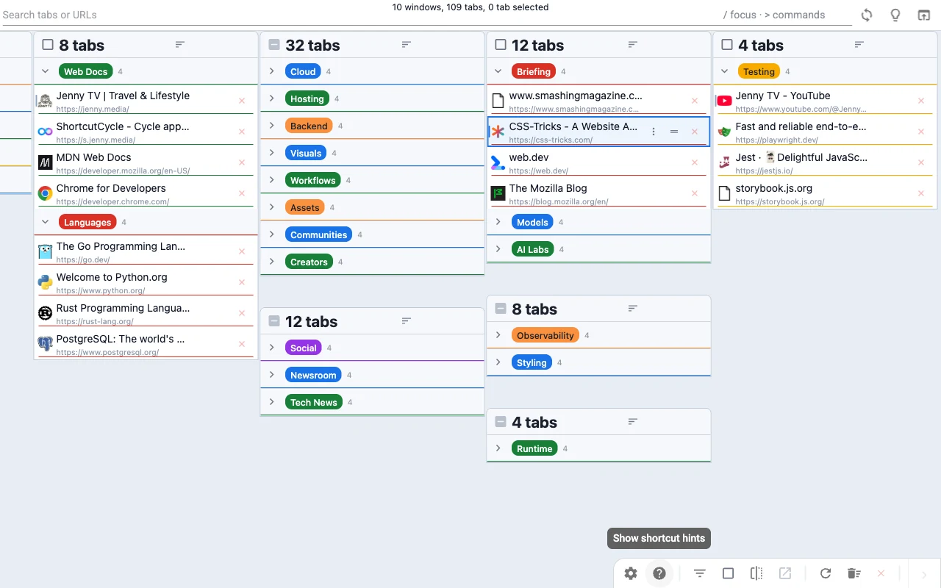Click the lightbulb icon in top bar
The image size is (941, 588).
coord(895,15)
